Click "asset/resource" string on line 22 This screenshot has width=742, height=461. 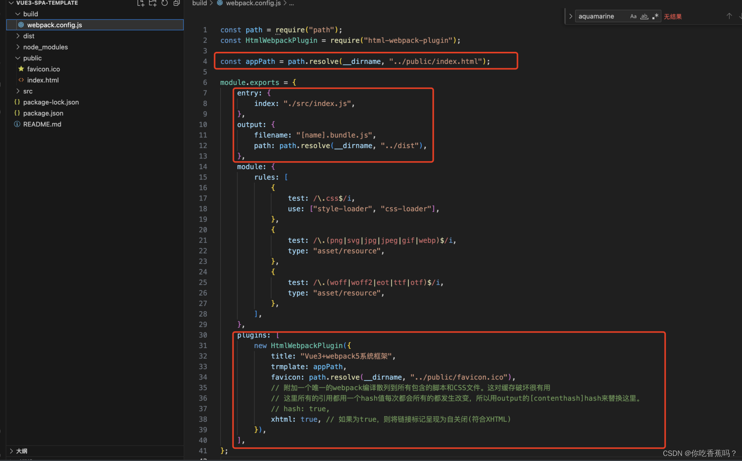(347, 251)
